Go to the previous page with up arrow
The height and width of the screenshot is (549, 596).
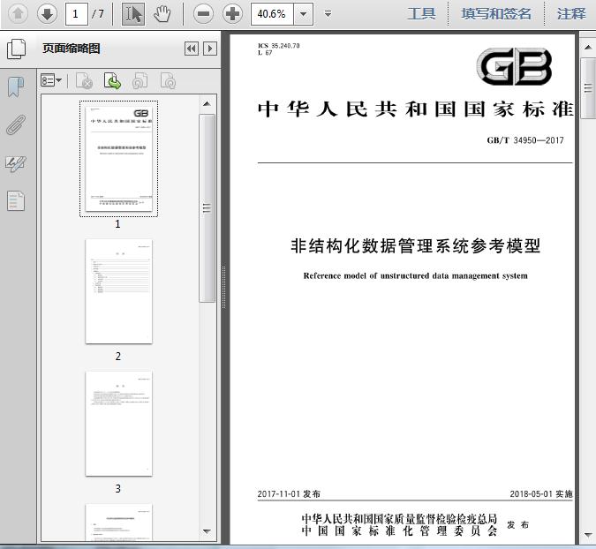pos(18,14)
